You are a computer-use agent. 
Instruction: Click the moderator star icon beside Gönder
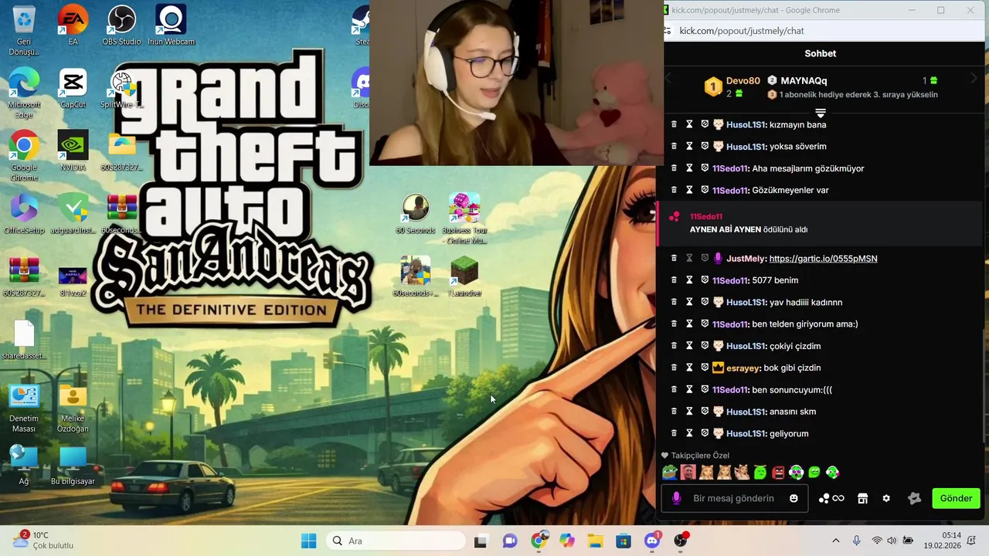point(915,499)
